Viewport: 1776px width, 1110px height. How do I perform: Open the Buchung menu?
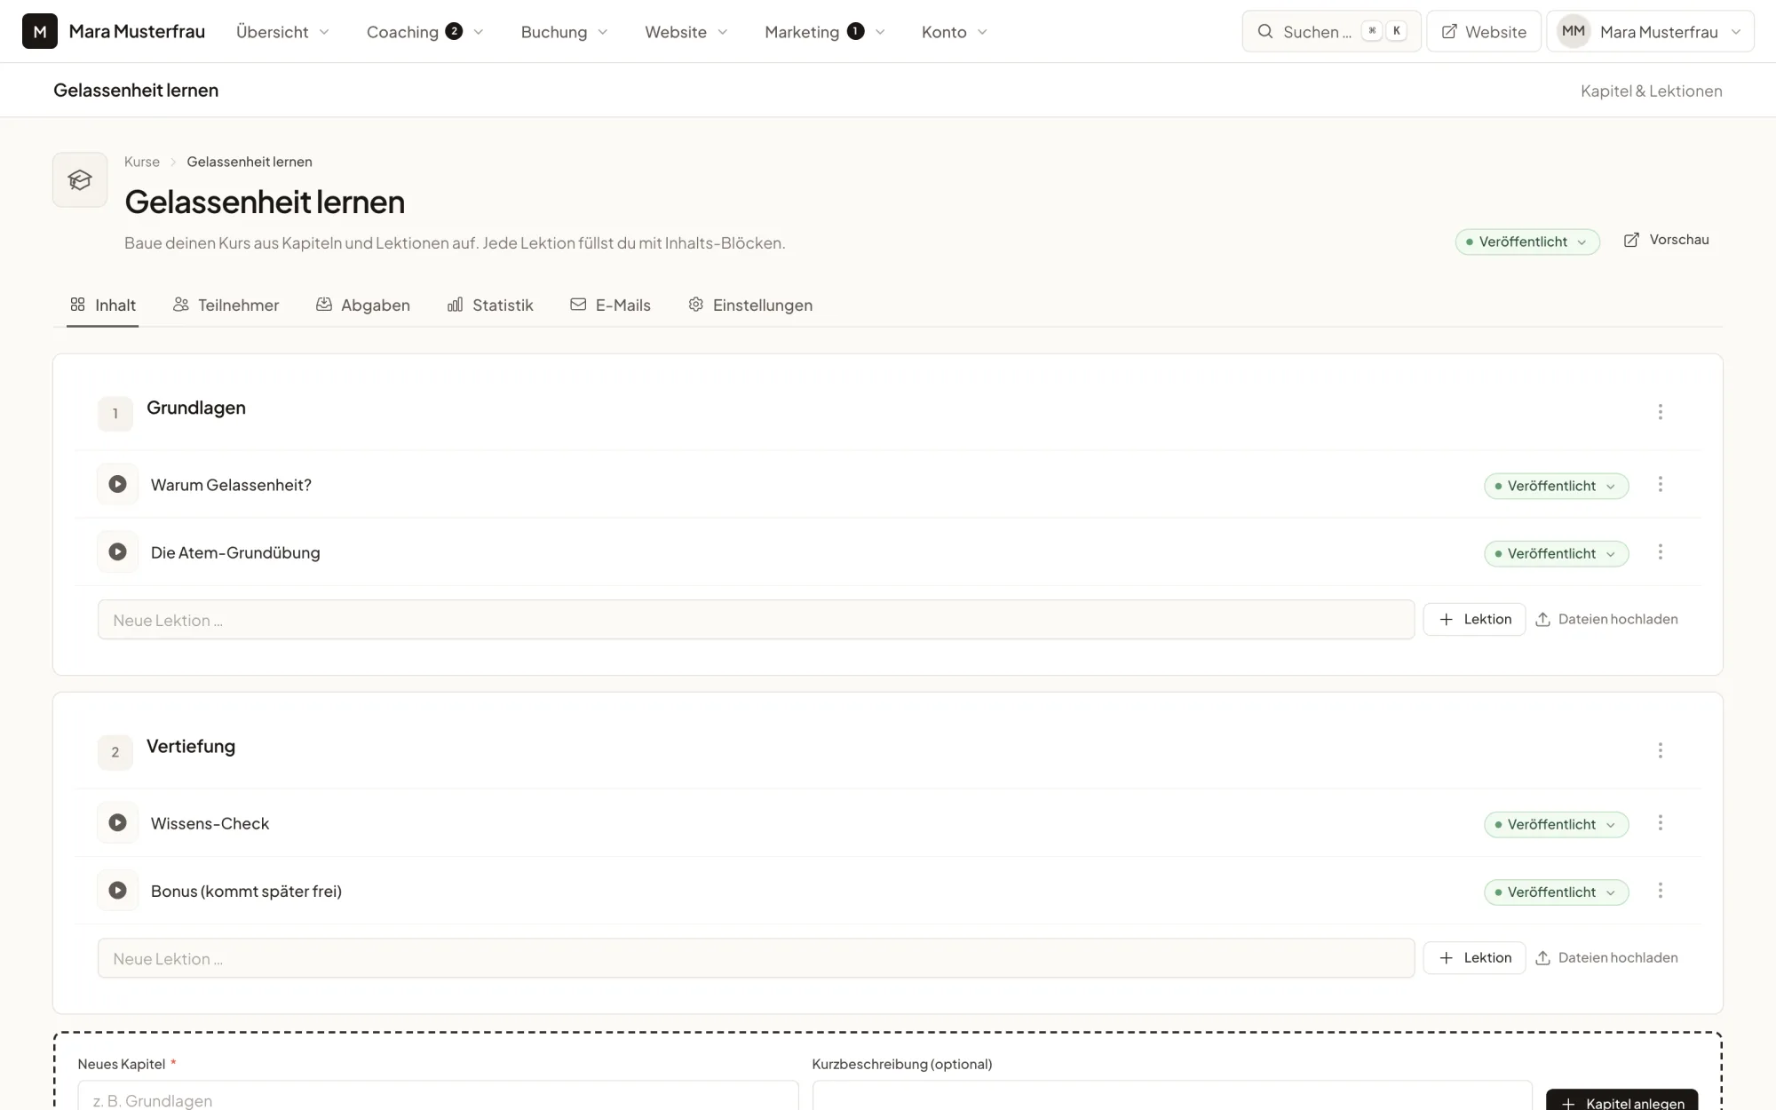pos(564,32)
